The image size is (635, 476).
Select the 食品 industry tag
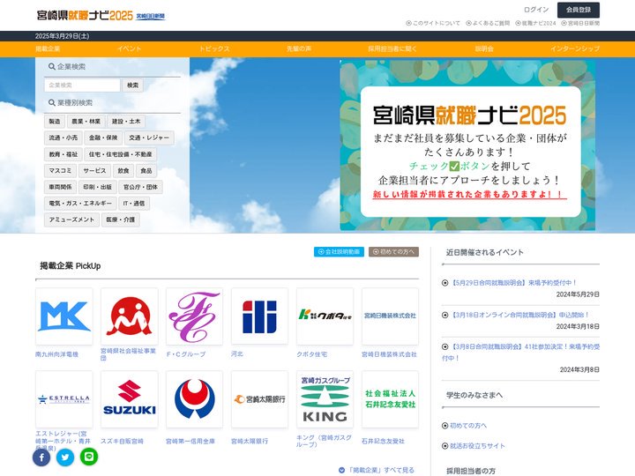146,171
